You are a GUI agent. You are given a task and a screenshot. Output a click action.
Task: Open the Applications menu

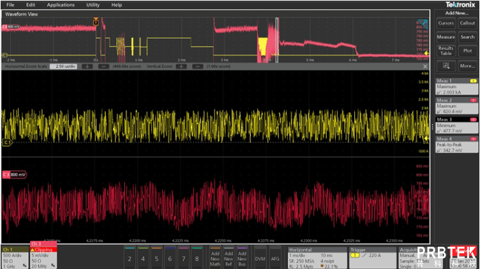click(60, 4)
